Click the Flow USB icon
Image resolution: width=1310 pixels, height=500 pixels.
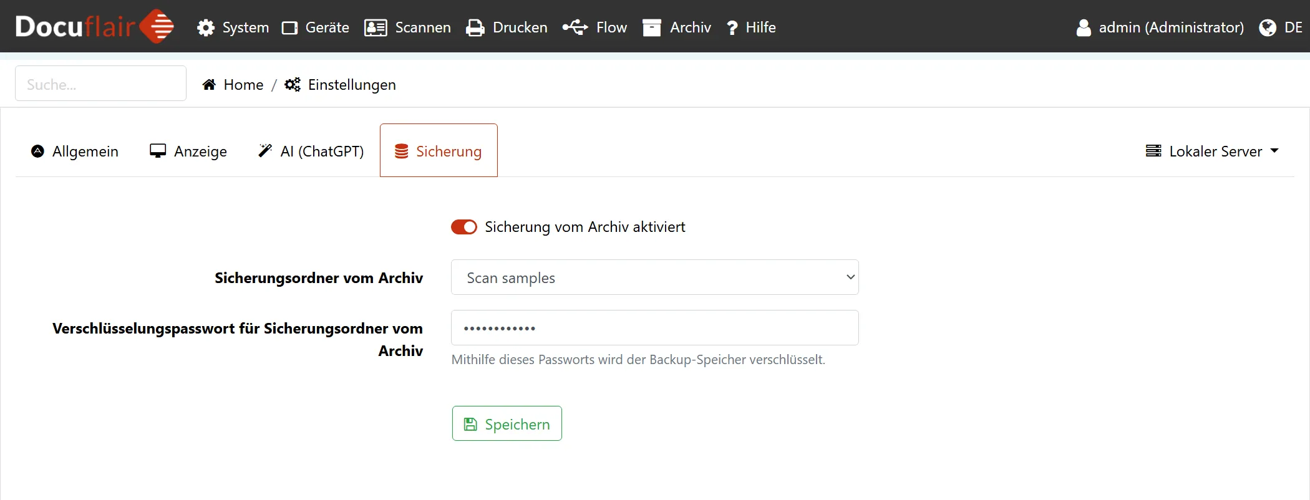point(575,27)
